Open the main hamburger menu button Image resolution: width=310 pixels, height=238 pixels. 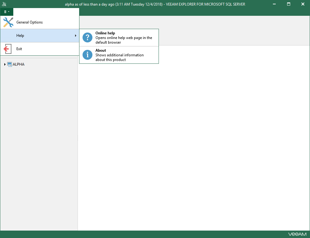(7, 12)
